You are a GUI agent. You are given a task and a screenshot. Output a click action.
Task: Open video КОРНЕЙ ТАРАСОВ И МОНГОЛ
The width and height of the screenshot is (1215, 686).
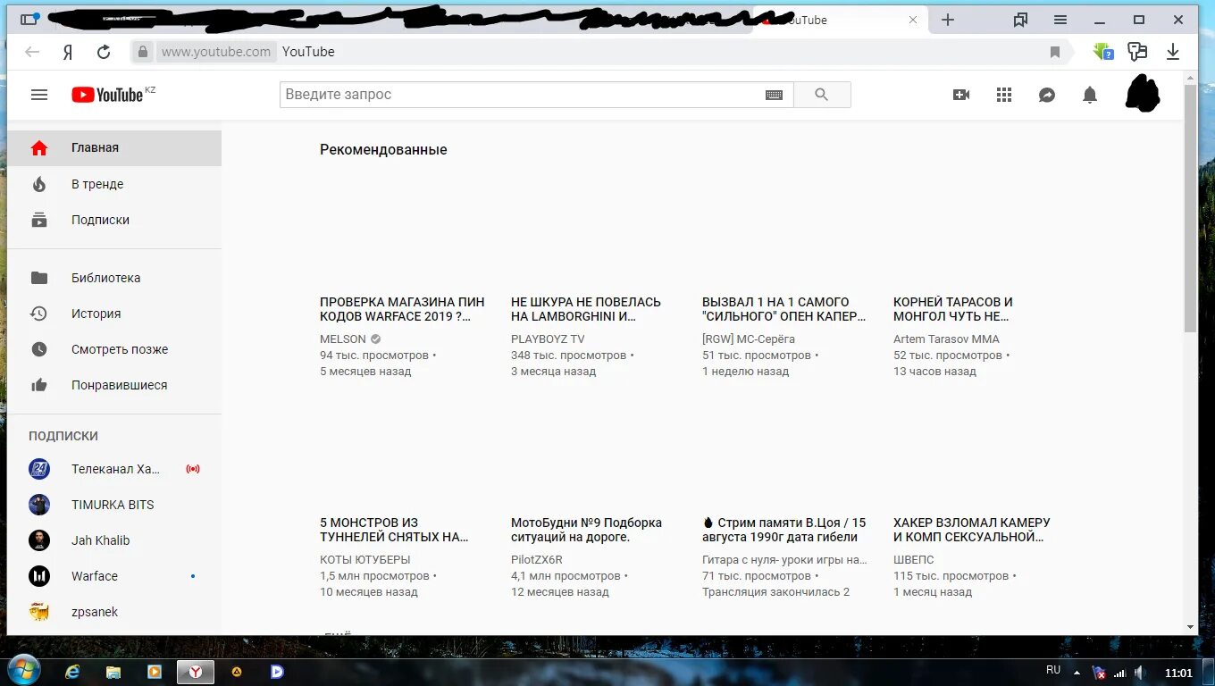coord(953,309)
